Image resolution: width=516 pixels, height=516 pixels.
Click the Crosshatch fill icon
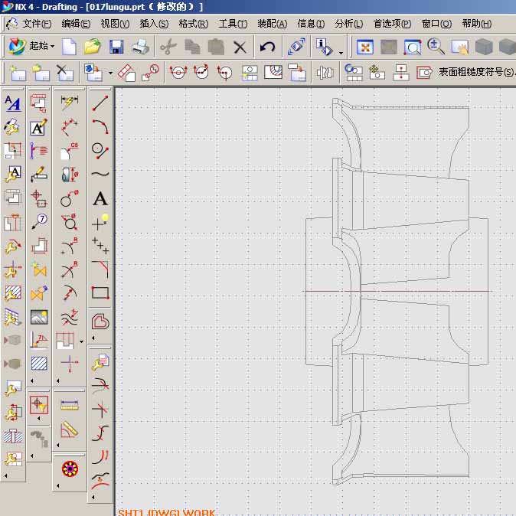(39, 364)
